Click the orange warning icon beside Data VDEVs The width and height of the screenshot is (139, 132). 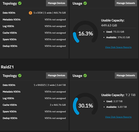coord(30,13)
